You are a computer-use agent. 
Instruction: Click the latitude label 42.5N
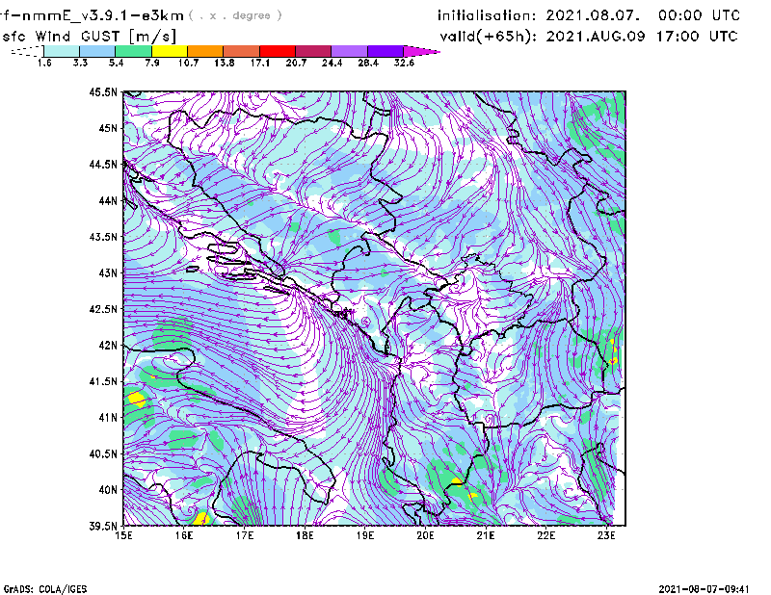click(103, 309)
